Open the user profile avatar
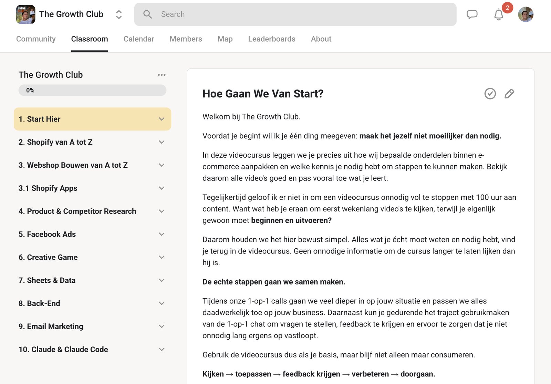Viewport: 551px width, 384px height. click(x=526, y=14)
